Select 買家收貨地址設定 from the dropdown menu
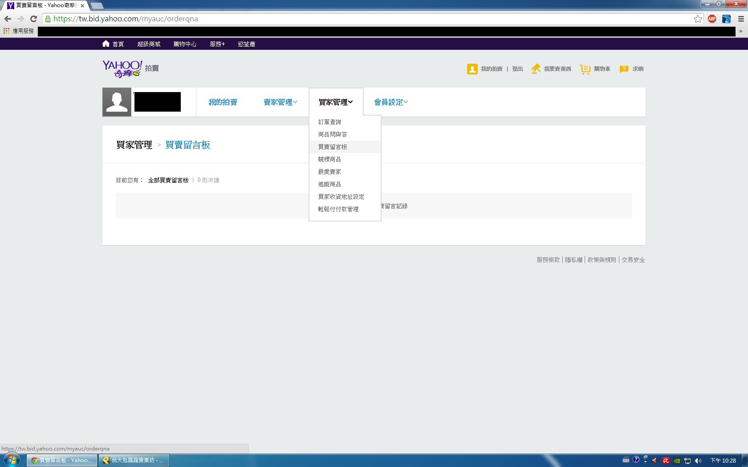Screen dimensions: 748x467 [x=345, y=197]
